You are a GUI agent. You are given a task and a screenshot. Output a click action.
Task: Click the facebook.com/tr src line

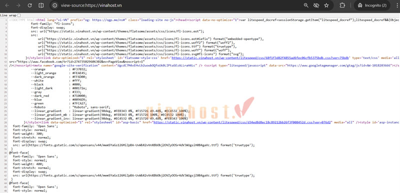pyautogui.click(x=77, y=61)
